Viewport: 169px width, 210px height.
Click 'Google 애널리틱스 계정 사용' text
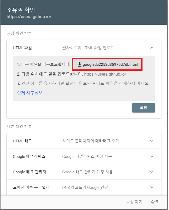click(x=87, y=156)
